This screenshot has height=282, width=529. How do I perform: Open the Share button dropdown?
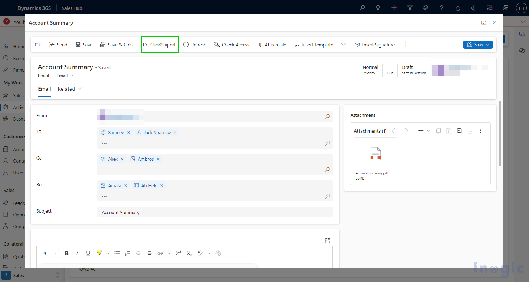478,45
